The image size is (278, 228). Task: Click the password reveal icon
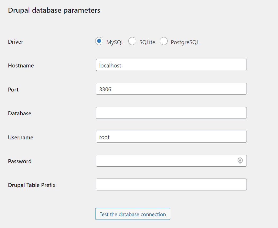tap(240, 161)
